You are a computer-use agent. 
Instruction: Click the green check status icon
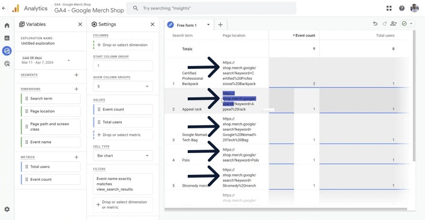coord(404,23)
